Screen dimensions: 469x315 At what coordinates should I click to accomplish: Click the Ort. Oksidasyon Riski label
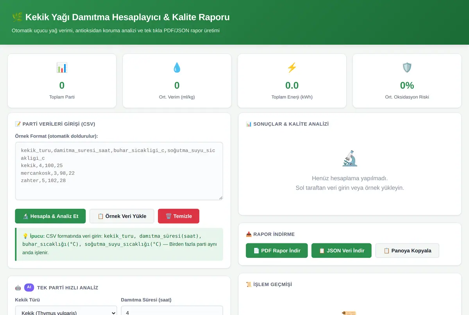click(x=407, y=97)
